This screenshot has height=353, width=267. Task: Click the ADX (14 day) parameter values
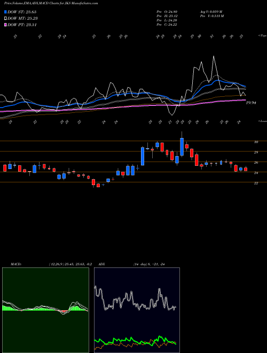click(149, 264)
